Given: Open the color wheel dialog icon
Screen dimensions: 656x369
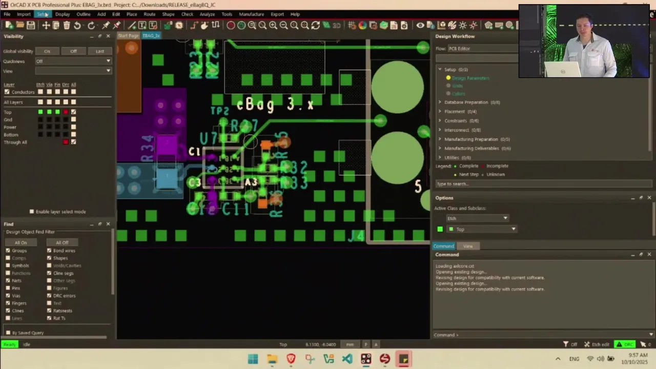Looking at the screenshot, I should pyautogui.click(x=362, y=25).
